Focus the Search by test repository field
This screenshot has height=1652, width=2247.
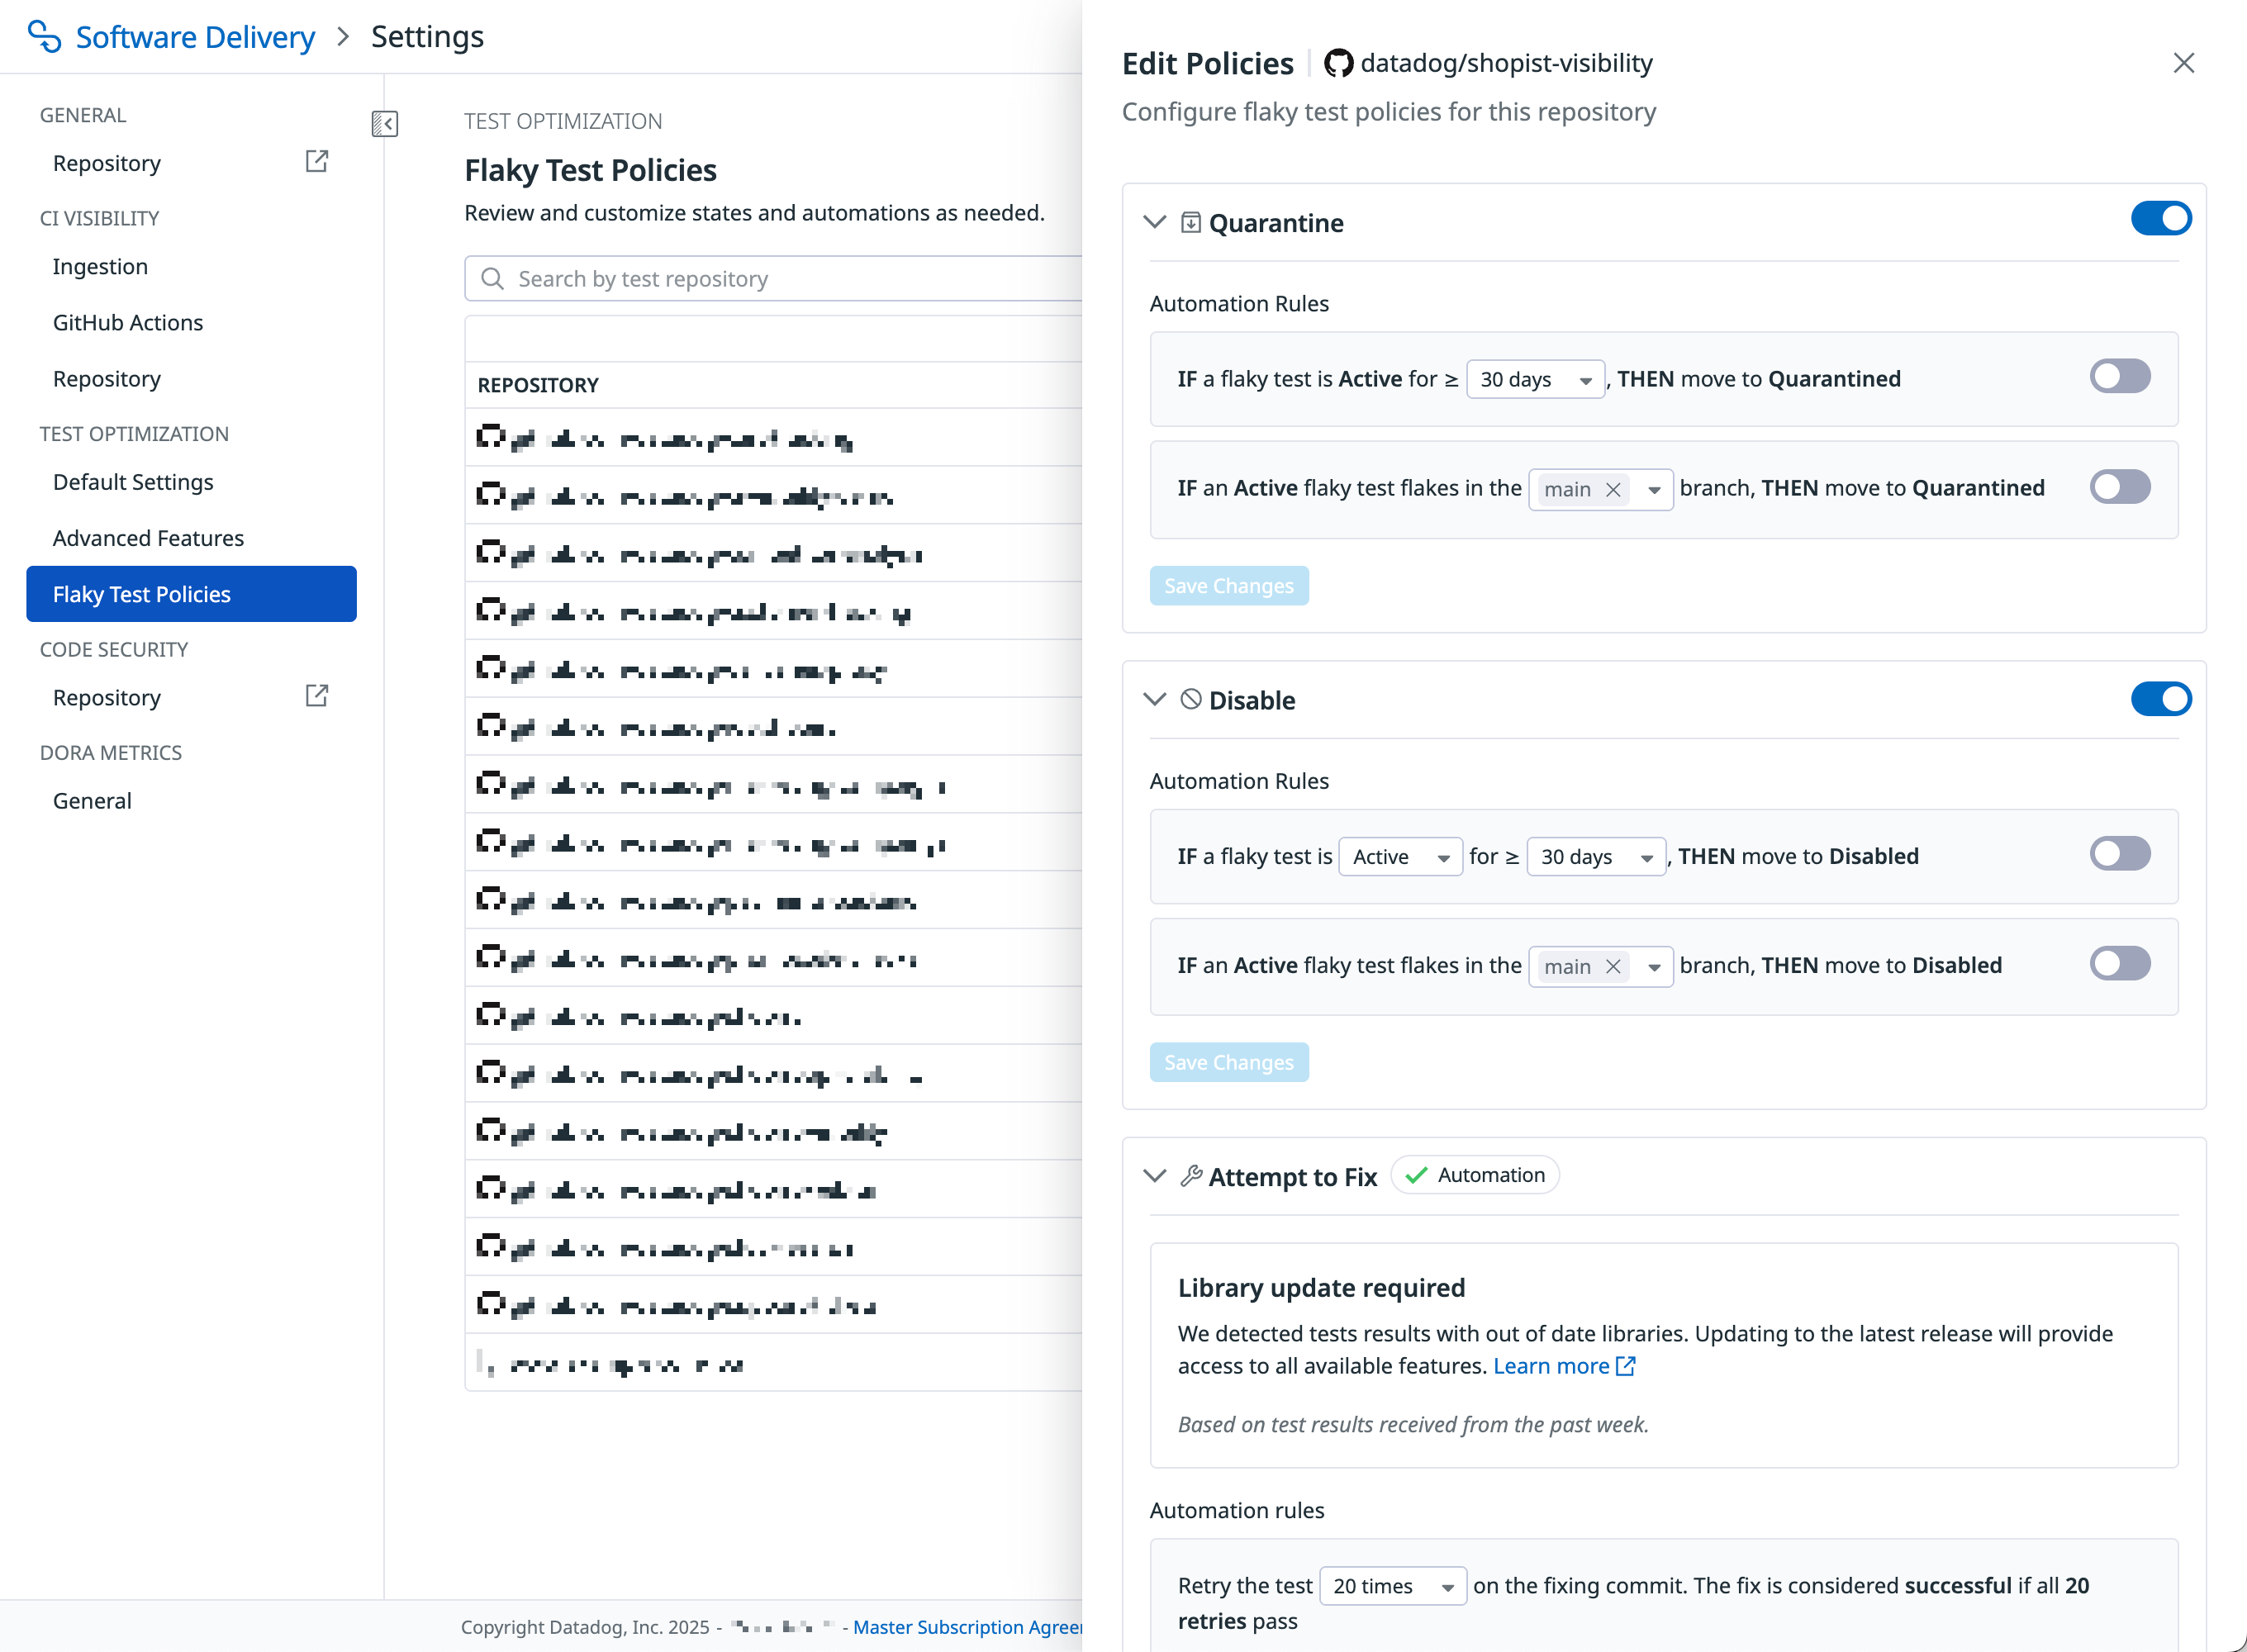(x=774, y=278)
